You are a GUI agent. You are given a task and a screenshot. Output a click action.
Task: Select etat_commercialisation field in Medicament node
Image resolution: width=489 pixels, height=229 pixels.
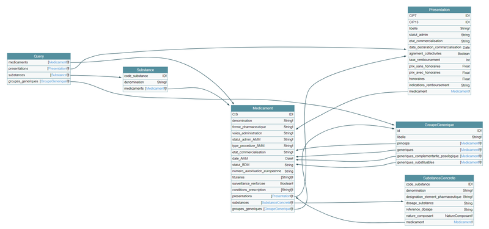tap(263, 152)
